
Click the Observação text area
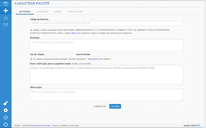(x=106, y=95)
